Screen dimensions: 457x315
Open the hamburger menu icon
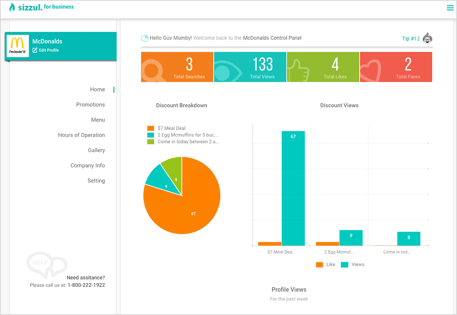pyautogui.click(x=450, y=8)
